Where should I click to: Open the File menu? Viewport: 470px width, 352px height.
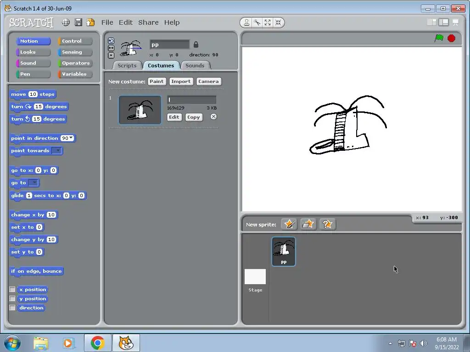[107, 22]
